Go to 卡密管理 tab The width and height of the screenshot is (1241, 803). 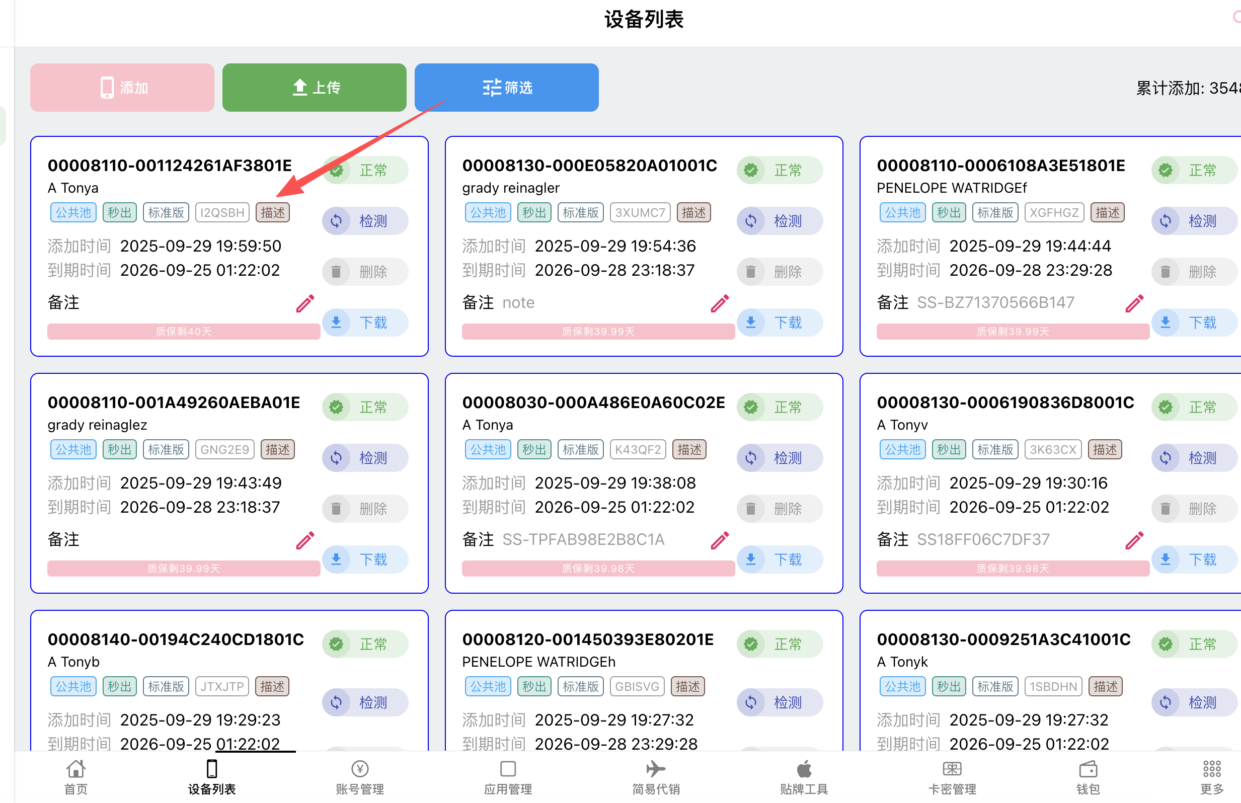pos(952,776)
